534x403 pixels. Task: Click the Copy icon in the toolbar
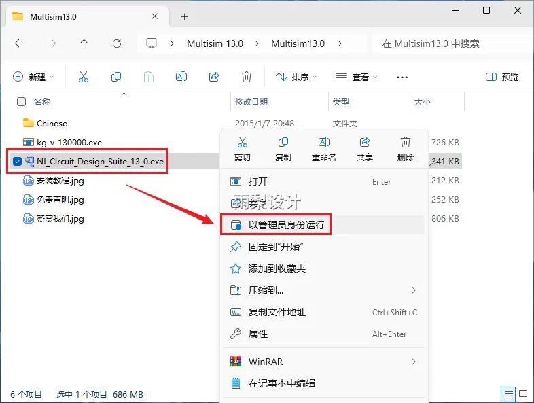(x=116, y=77)
